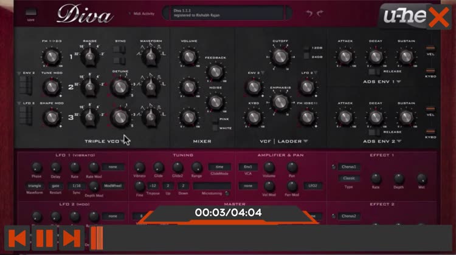456x255 pixels.
Task: Select 12dB filter slope switch
Action: point(306,48)
